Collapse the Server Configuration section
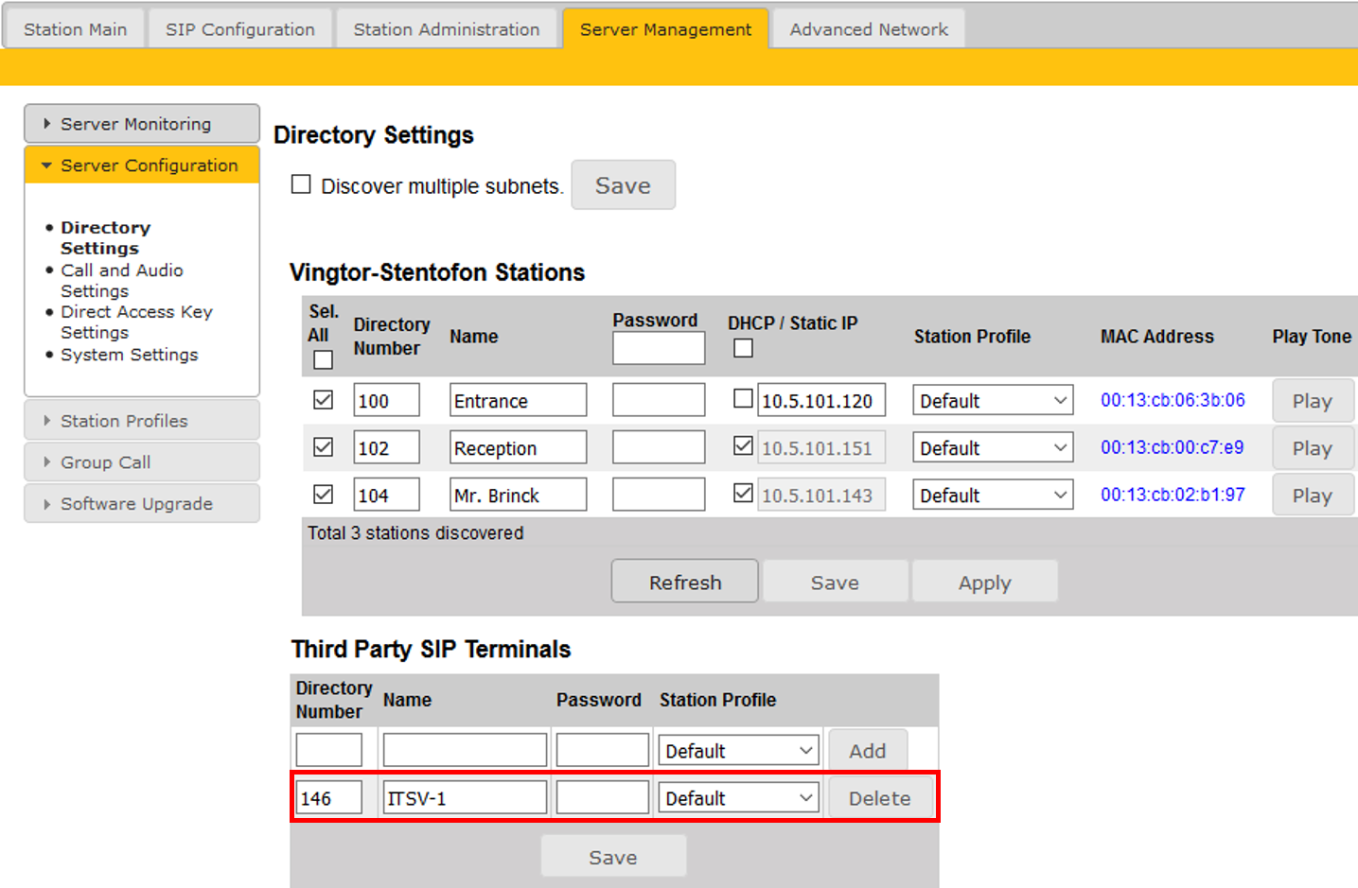The width and height of the screenshot is (1358, 888). [142, 165]
